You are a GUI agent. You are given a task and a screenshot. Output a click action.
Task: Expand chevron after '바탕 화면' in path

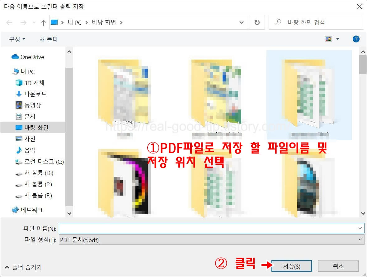[x=121, y=22]
